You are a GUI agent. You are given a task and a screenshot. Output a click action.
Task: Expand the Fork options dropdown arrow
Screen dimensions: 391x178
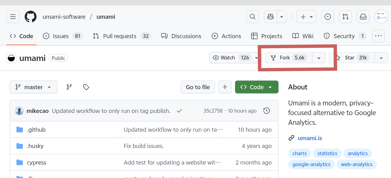click(x=319, y=58)
